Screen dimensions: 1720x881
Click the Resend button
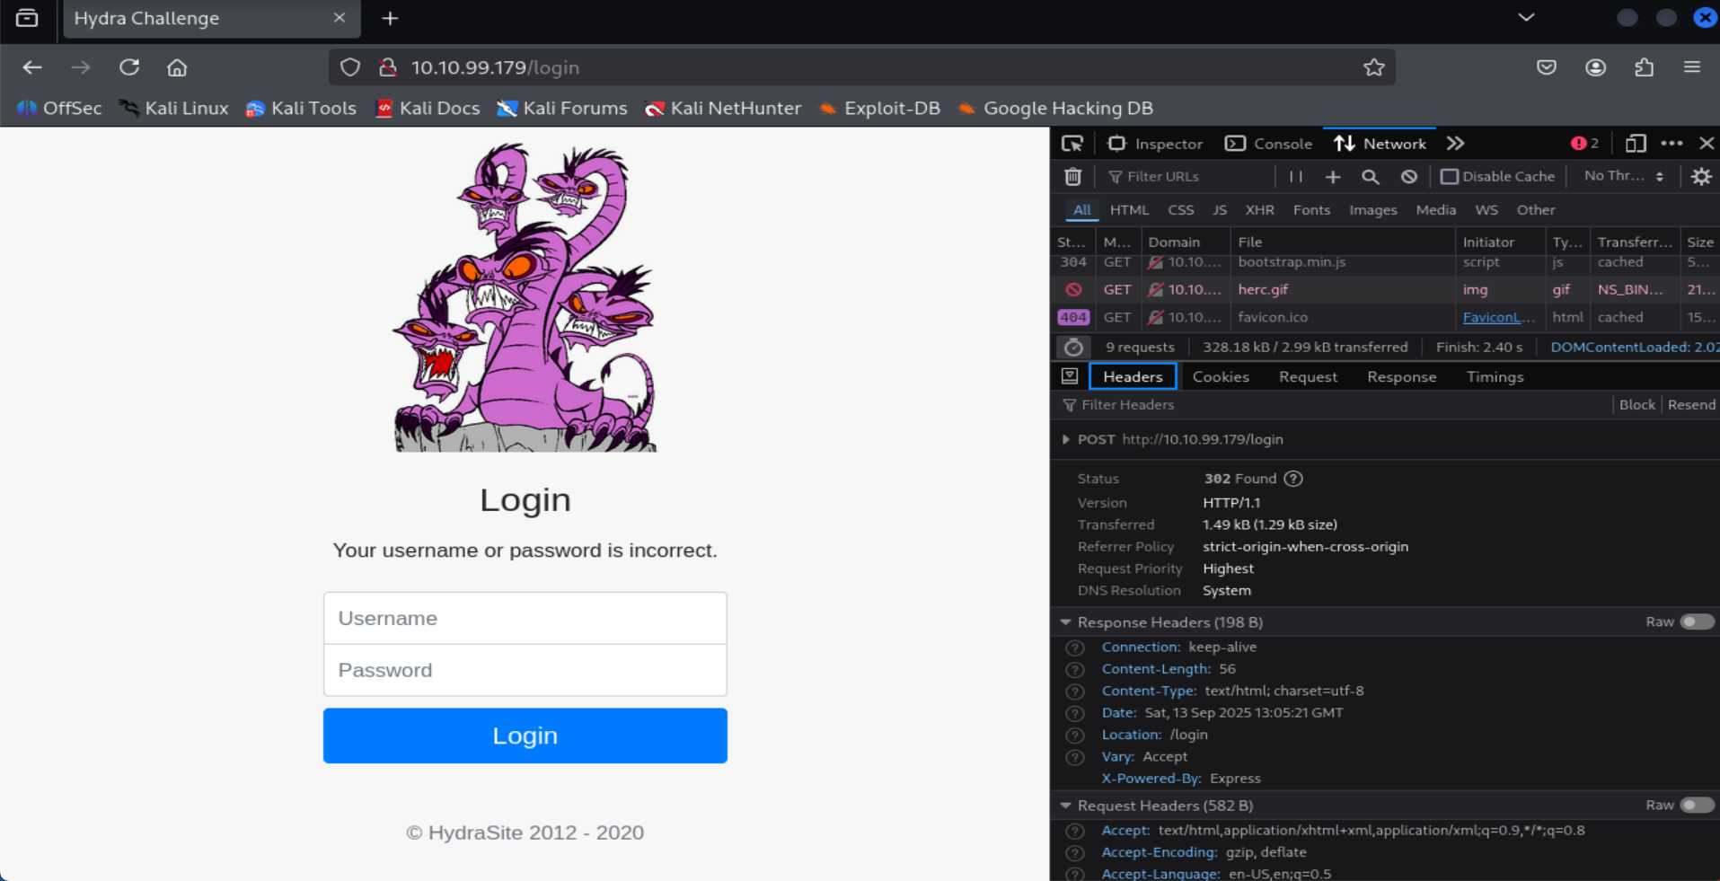click(x=1690, y=405)
